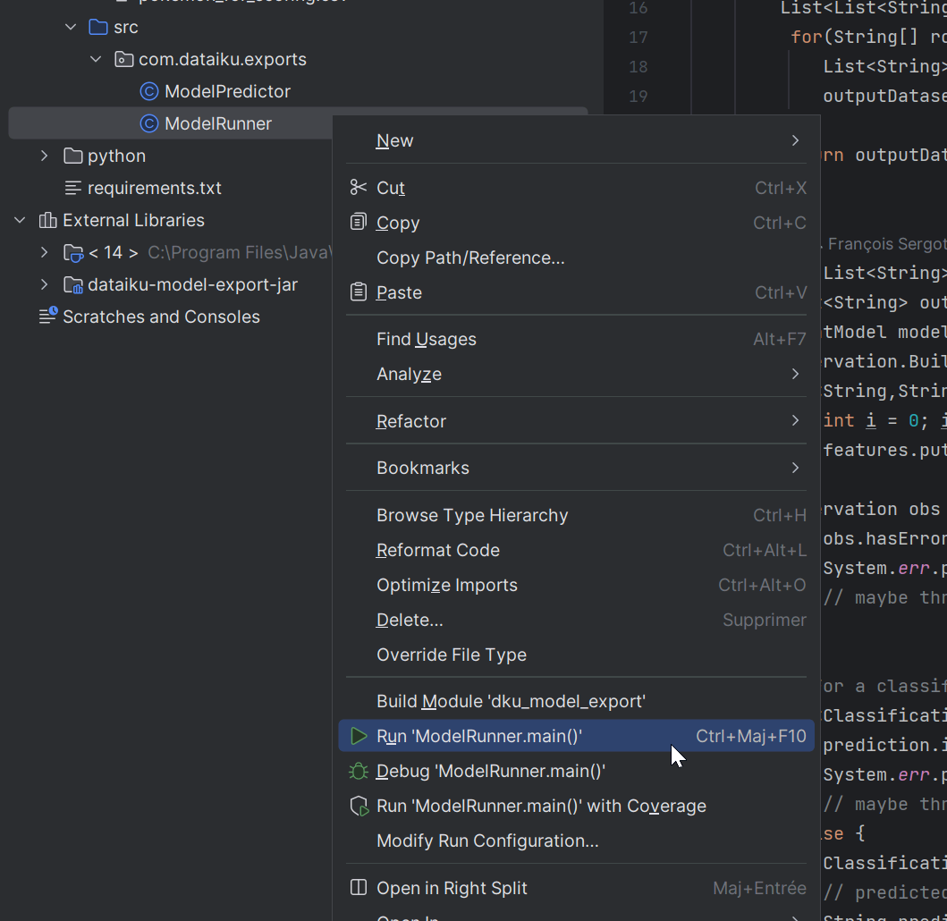Screen dimensions: 947x921
Task: Collapse the External Libraries node
Action: 20,220
